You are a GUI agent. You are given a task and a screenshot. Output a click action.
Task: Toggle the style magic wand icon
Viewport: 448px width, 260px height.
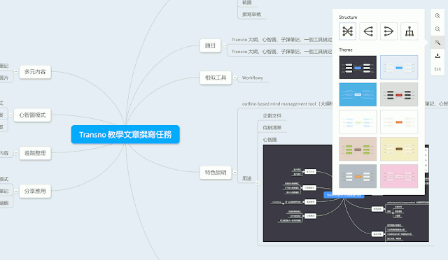[x=437, y=42]
